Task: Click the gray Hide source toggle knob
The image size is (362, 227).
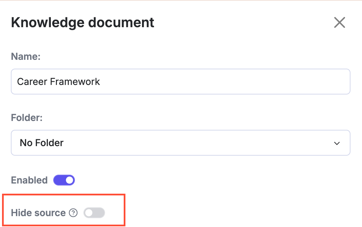Action: click(x=89, y=213)
